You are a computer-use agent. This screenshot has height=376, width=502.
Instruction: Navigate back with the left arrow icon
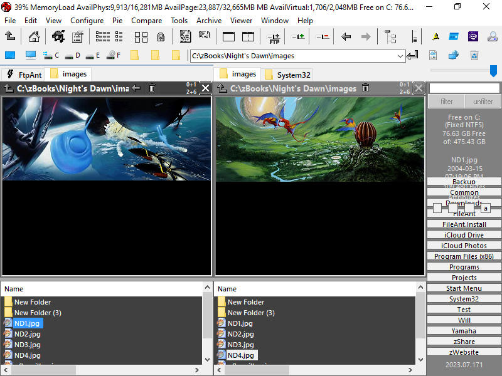point(346,36)
